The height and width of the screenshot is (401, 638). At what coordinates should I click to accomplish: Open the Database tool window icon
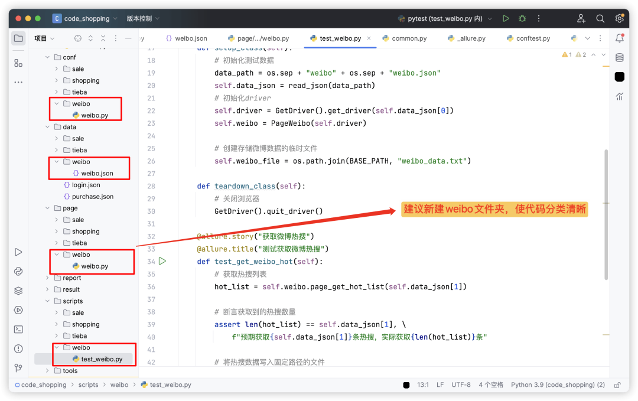click(x=619, y=57)
